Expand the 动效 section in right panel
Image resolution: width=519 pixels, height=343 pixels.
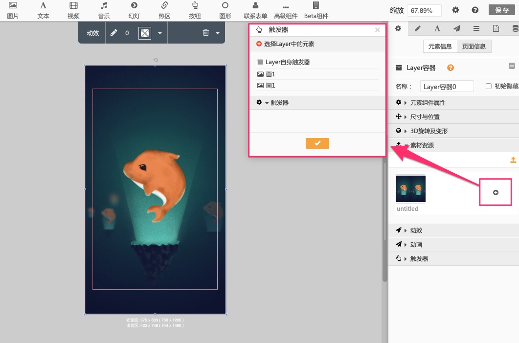tap(454, 230)
